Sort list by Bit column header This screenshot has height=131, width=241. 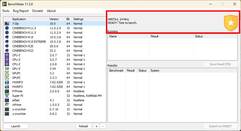coord(68,19)
